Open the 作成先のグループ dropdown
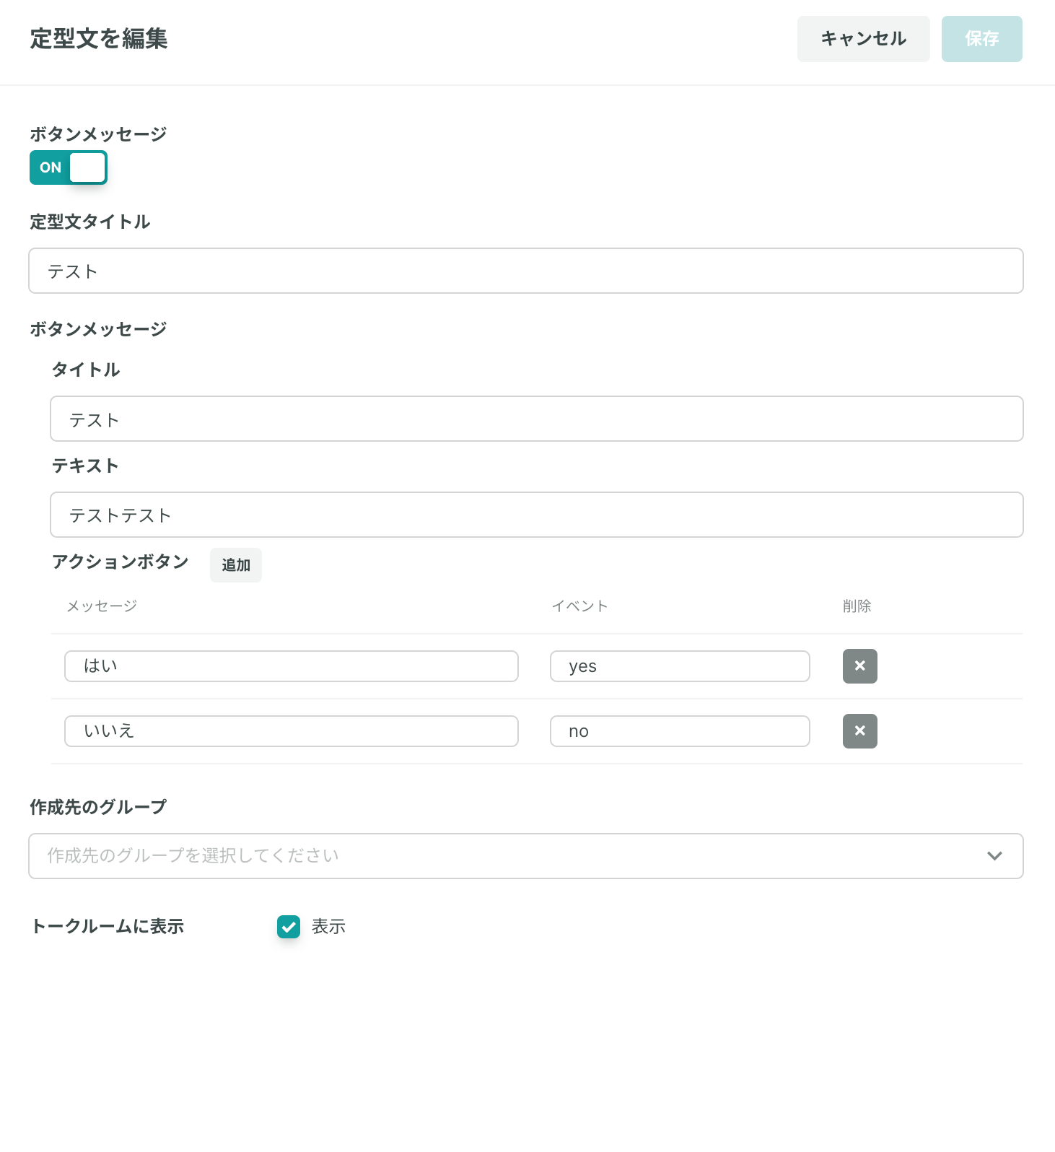Image resolution: width=1055 pixels, height=1152 pixels. coord(526,856)
